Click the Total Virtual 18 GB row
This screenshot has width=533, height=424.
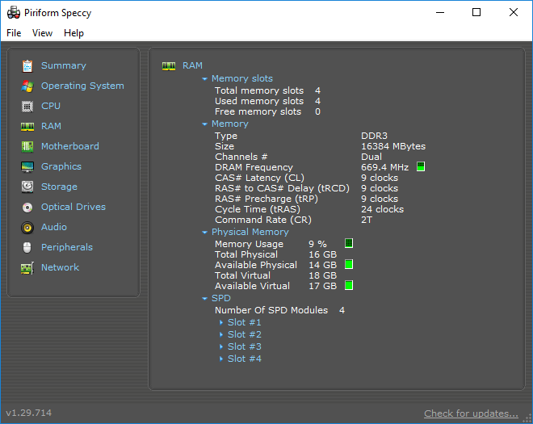coord(275,275)
